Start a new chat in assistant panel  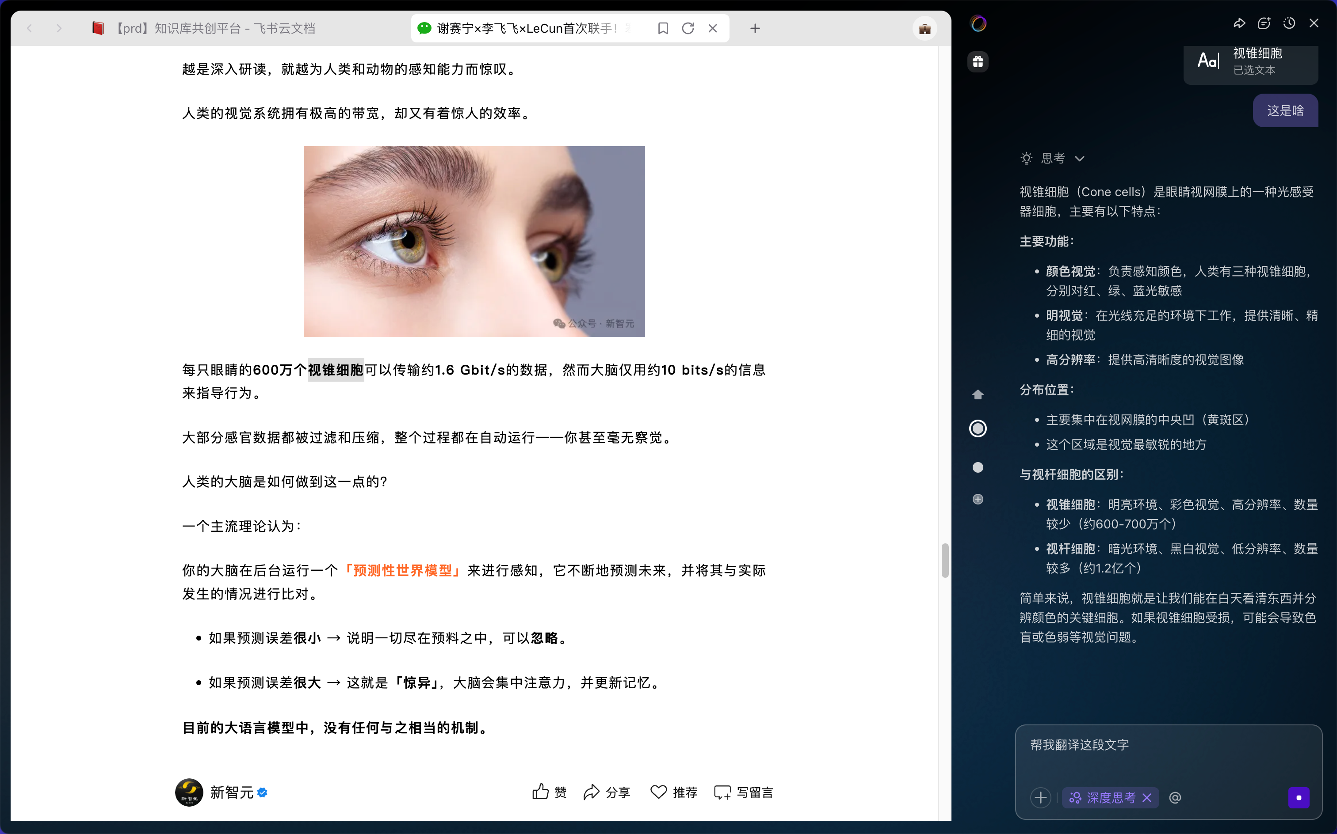(x=1264, y=23)
